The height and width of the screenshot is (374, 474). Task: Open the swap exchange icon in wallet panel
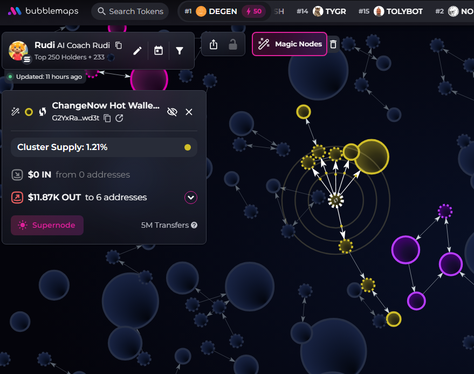(43, 112)
